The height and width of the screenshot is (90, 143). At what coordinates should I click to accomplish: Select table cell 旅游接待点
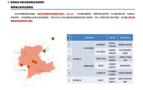[77, 80]
